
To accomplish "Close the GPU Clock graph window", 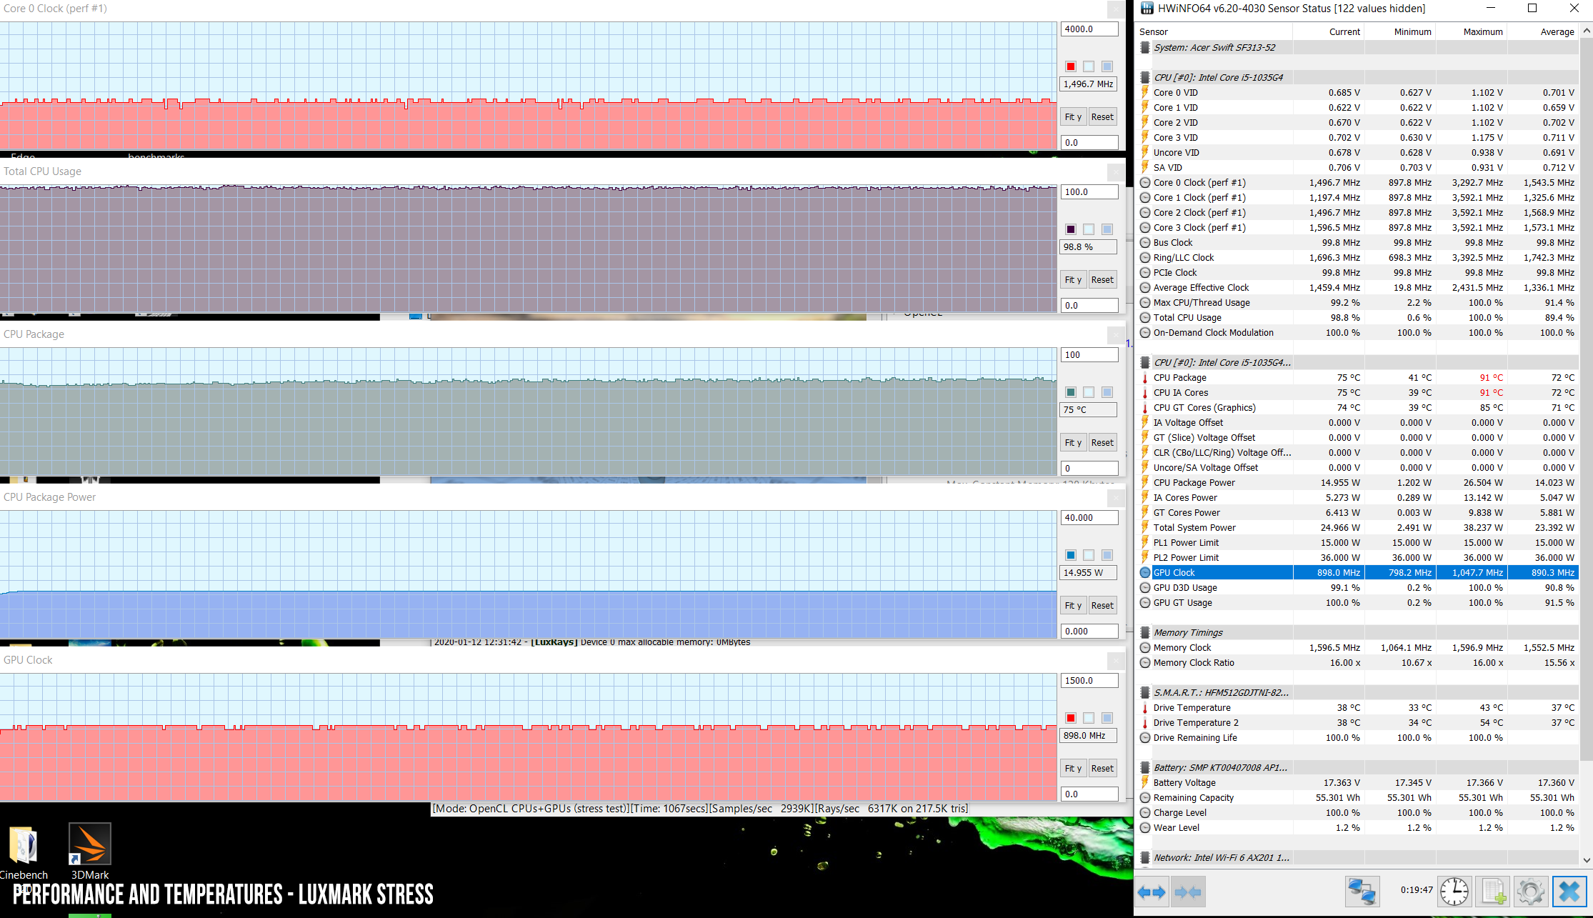I will 1116,661.
